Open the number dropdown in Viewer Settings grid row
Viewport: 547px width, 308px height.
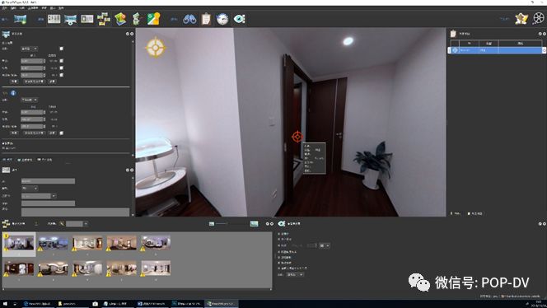[x=325, y=245]
